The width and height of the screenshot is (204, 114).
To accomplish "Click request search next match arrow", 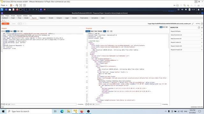I will point(9,104).
